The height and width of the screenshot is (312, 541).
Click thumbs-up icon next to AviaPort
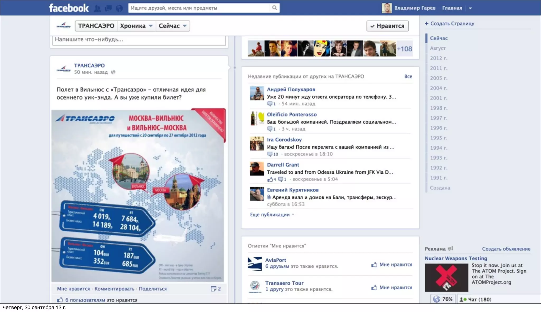tap(374, 265)
